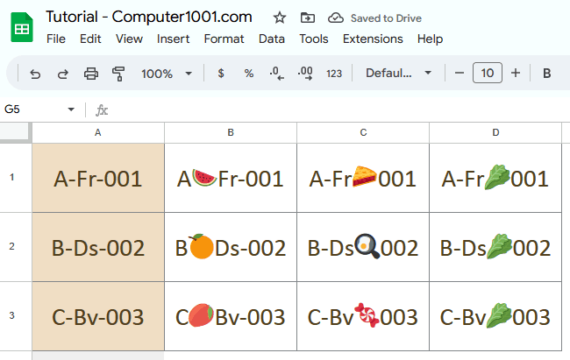Viewport: 570px width, 360px height.
Task: Redo the last action
Action: pyautogui.click(x=63, y=74)
